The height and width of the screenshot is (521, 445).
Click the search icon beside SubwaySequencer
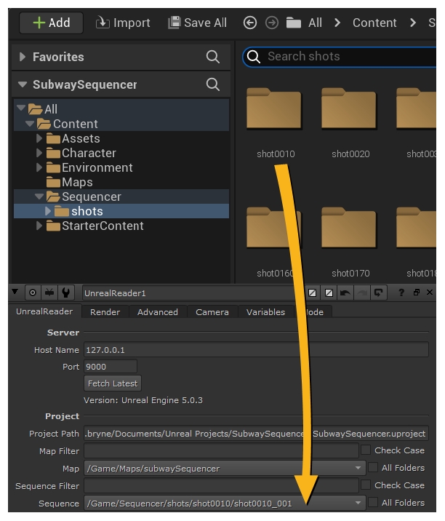pos(212,85)
